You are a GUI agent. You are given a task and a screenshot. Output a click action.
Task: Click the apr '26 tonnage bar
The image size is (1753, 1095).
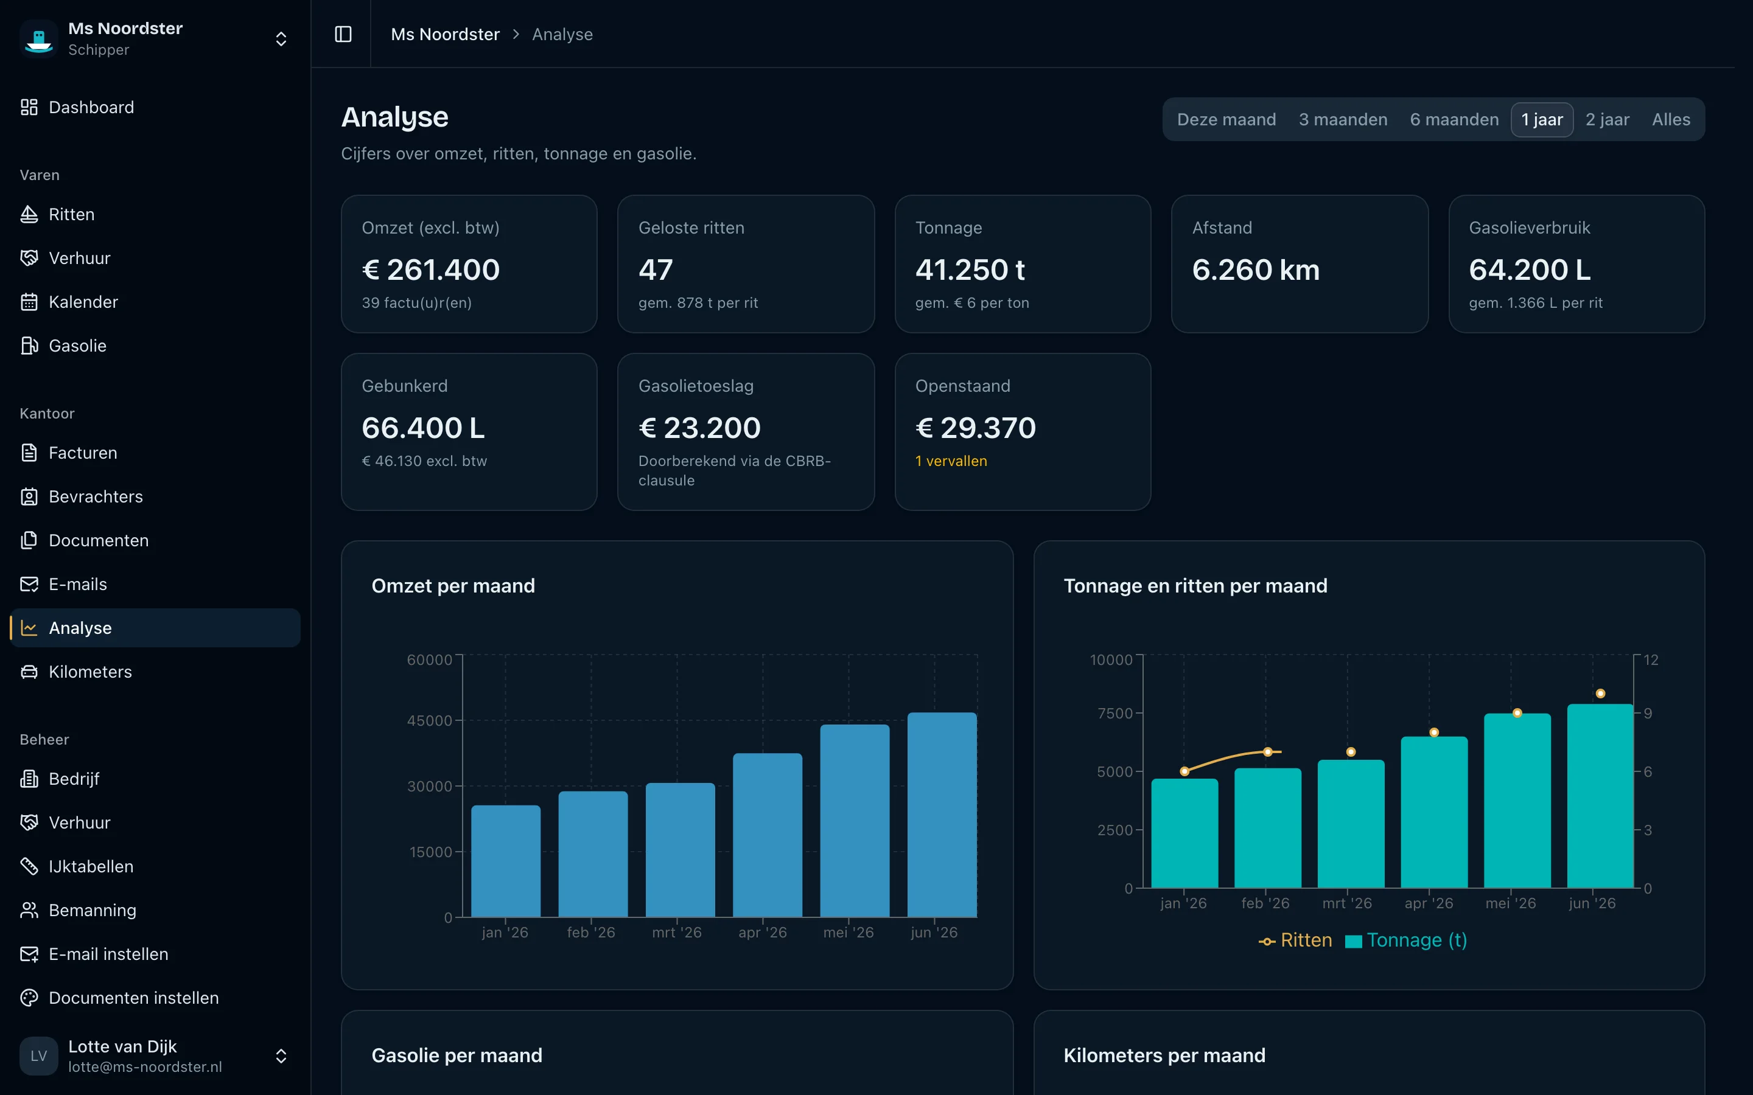1433,812
